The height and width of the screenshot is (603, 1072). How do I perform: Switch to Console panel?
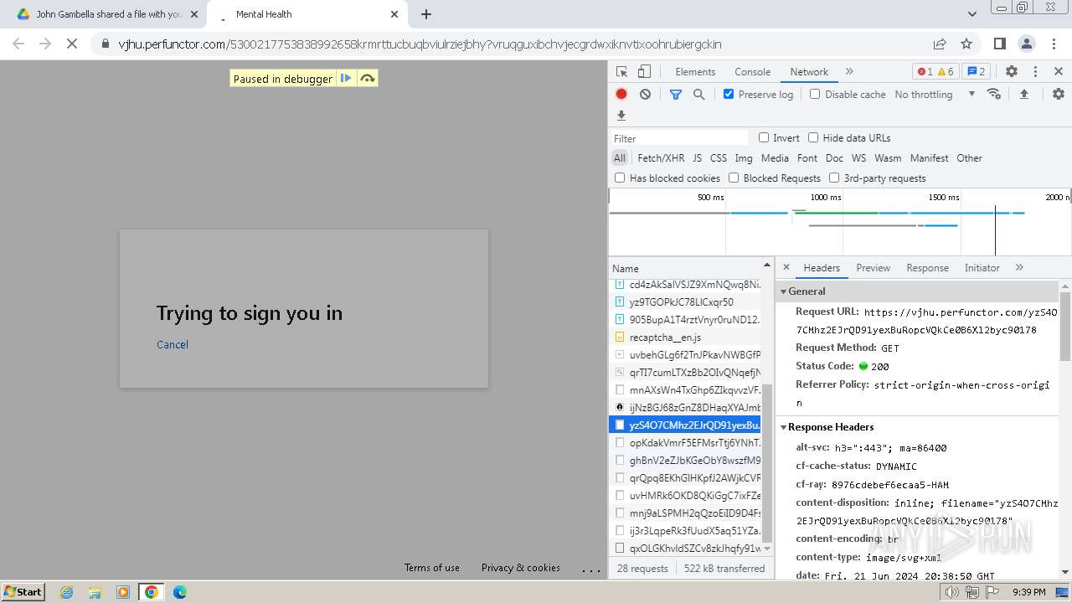752,71
